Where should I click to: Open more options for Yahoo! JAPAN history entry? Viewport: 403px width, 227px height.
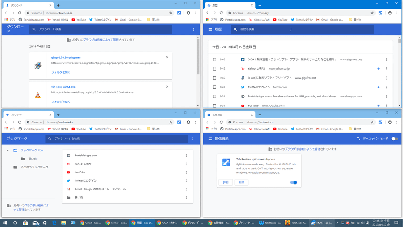[386, 69]
